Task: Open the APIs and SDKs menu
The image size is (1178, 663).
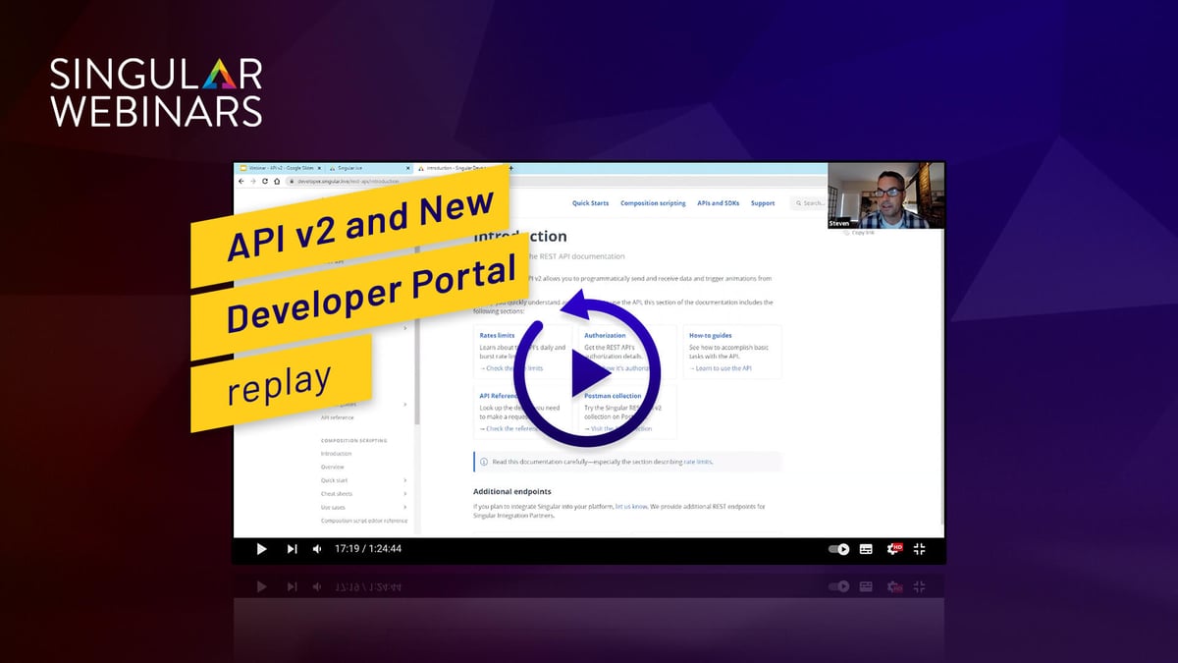Action: [x=718, y=203]
